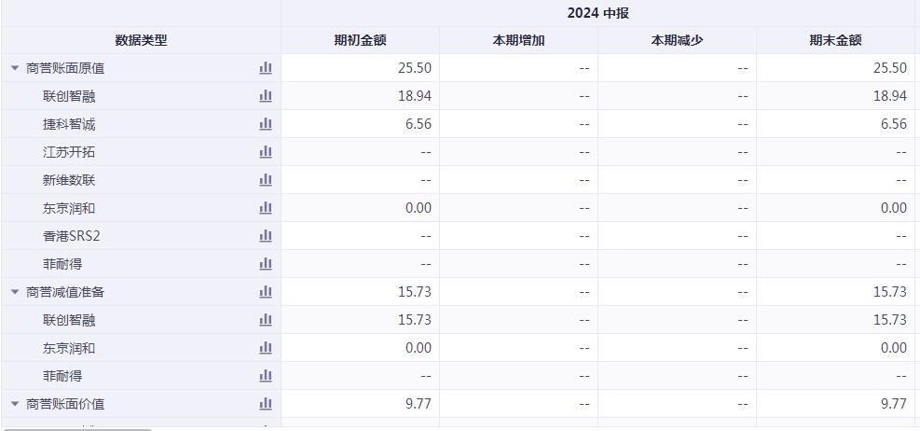Click the 期初金额 column header
Viewport: 920px width, 431px height.
360,40
